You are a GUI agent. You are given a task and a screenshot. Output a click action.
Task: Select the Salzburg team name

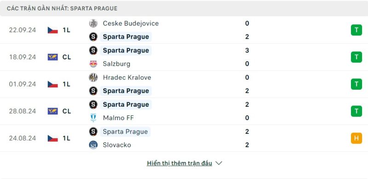pos(116,64)
